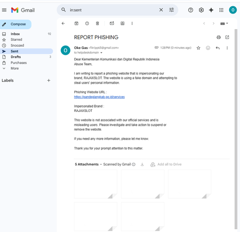Image resolution: width=240 pixels, height=232 pixels.
Task: Open the toolbar More options menu
Action: pos(132,24)
